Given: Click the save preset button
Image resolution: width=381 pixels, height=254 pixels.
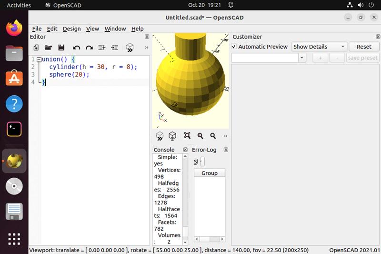Looking at the screenshot, I should (362, 58).
